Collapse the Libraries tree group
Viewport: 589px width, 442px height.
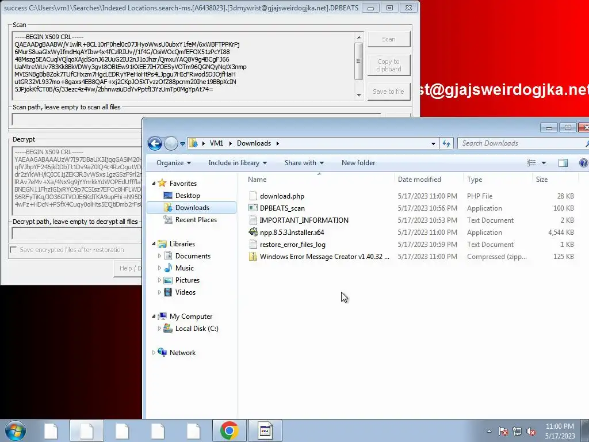tap(154, 243)
